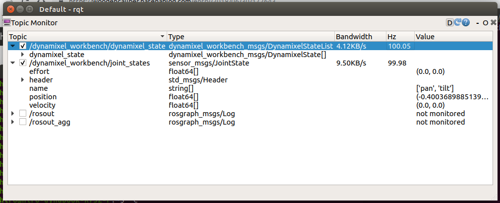Click the 4.12KB/s bandwidth cell
The image size is (500, 203).
(351, 46)
